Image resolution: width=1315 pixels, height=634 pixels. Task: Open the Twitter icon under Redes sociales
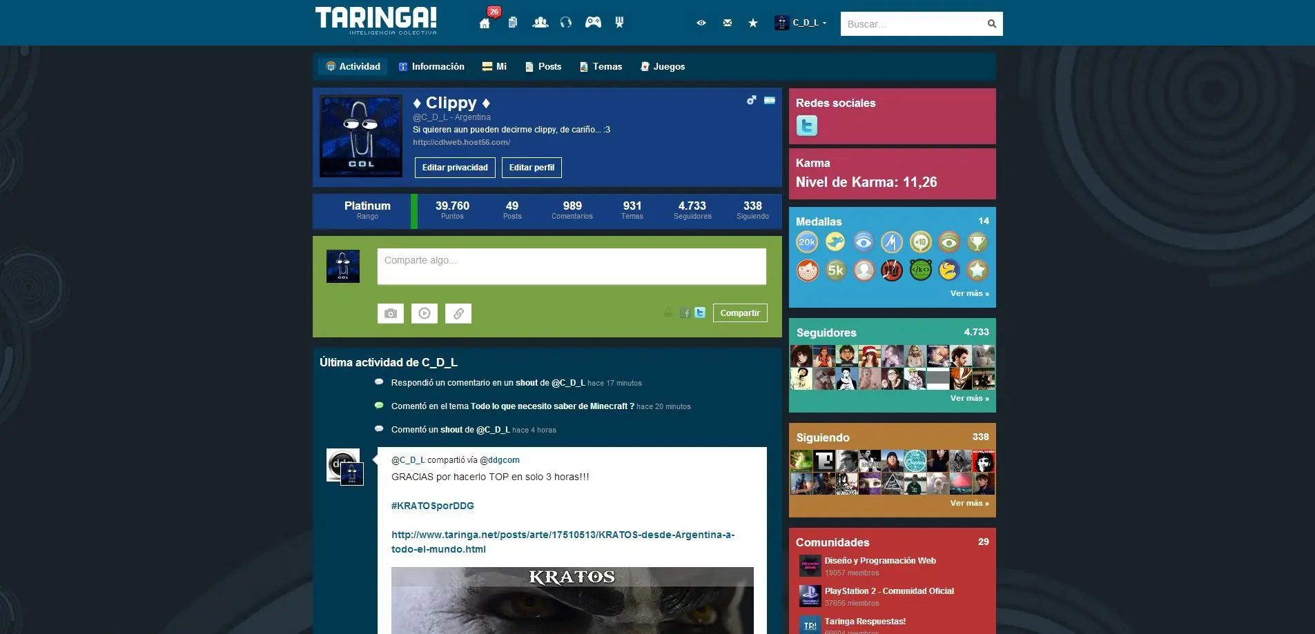click(x=807, y=126)
